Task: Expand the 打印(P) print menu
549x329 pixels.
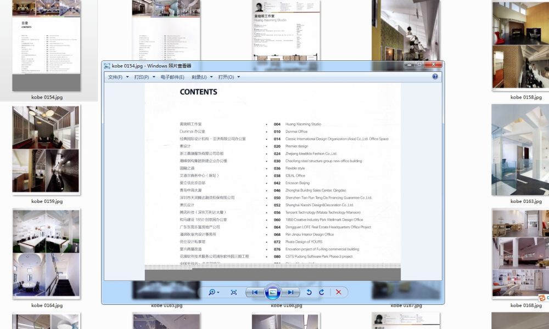Action: (x=144, y=77)
